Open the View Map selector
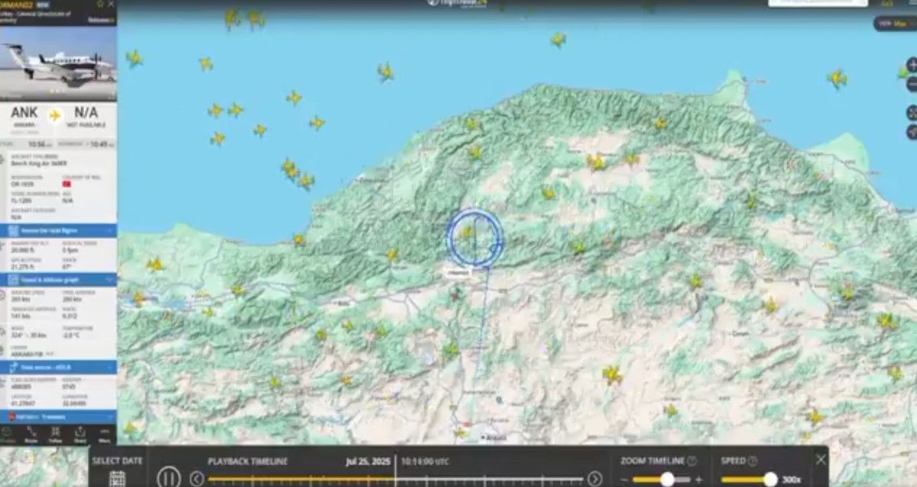The height and width of the screenshot is (487, 917). pyautogui.click(x=895, y=24)
